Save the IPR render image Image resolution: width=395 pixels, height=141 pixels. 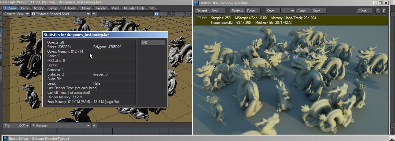[318, 11]
